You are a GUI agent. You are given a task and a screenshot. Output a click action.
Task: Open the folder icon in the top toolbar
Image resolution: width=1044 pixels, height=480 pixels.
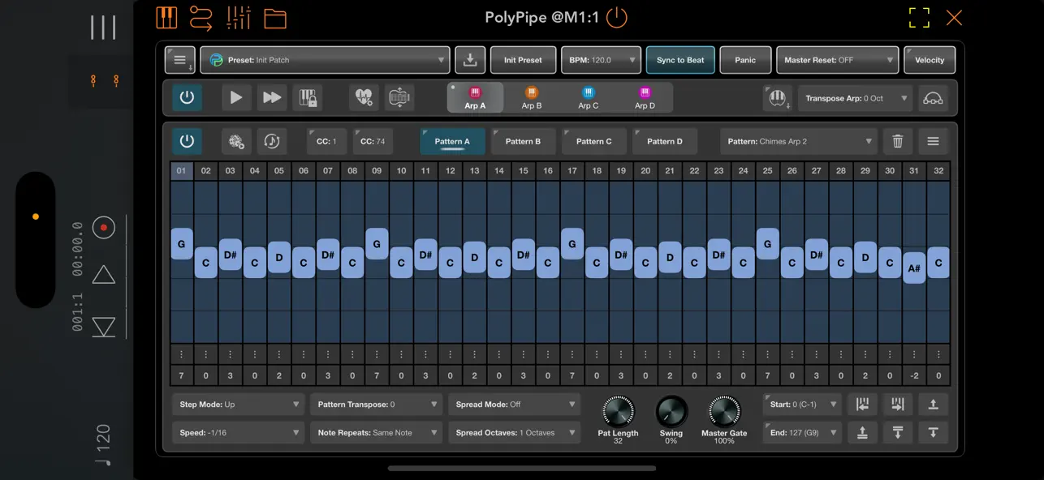tap(275, 17)
